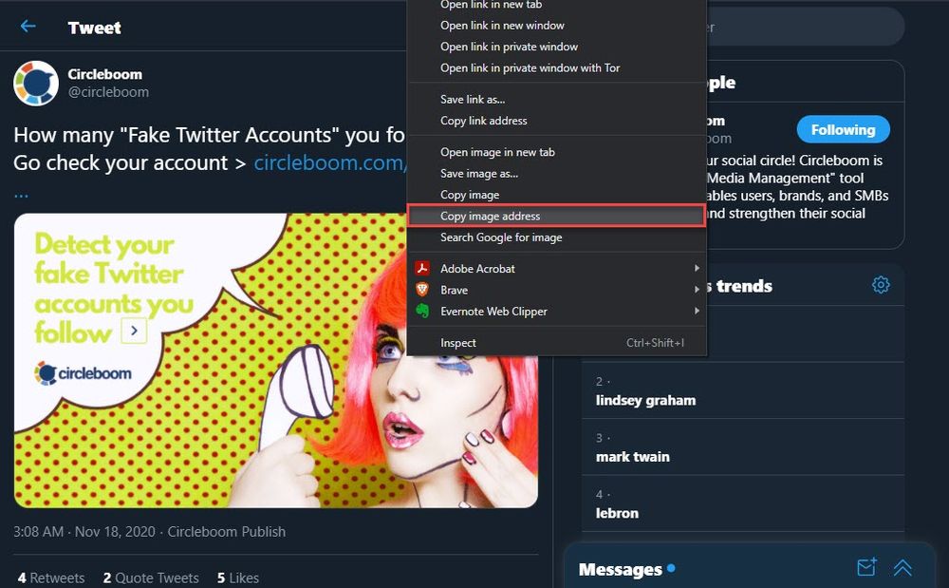Screen dimensions: 949x588
Task: Start a new message with the compose icon
Action: pos(865,566)
